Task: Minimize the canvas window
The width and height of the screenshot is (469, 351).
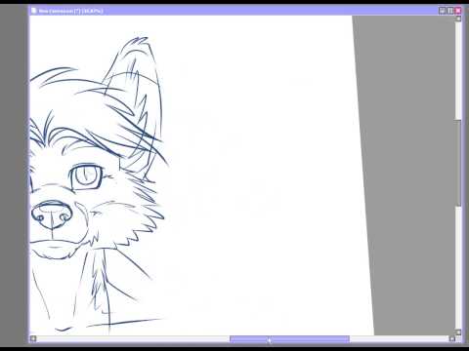Action: [442, 11]
